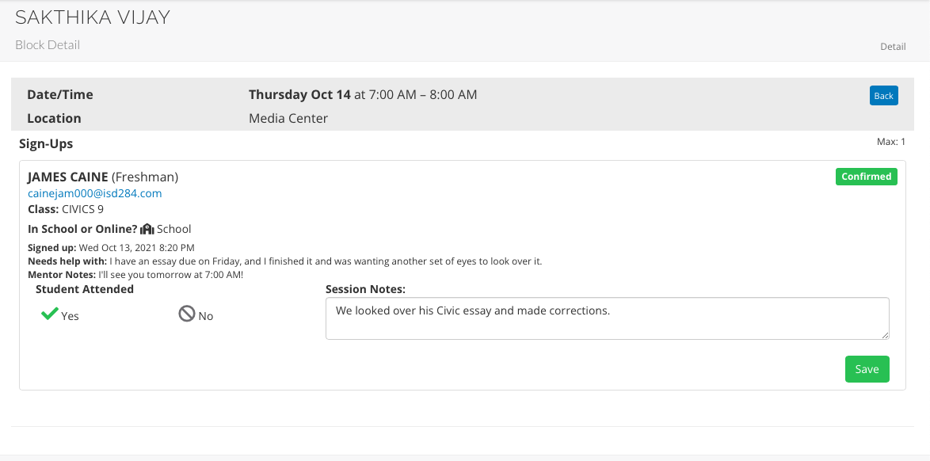Click the Sign-Ups section heading
Screen dimensions: 930x461
click(x=46, y=144)
